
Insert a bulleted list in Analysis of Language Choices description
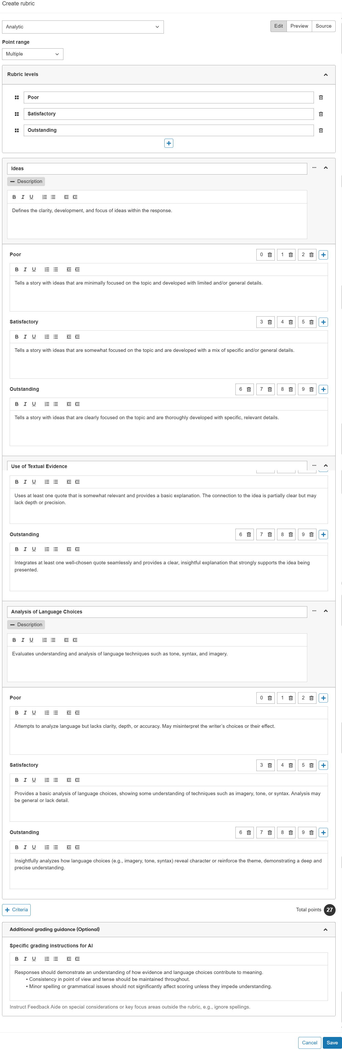pos(53,640)
